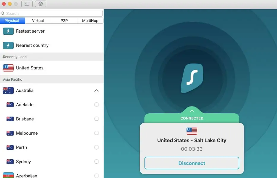Click the Fastest server lightning icon
Screen dimensions: 277x178
click(x=8, y=31)
